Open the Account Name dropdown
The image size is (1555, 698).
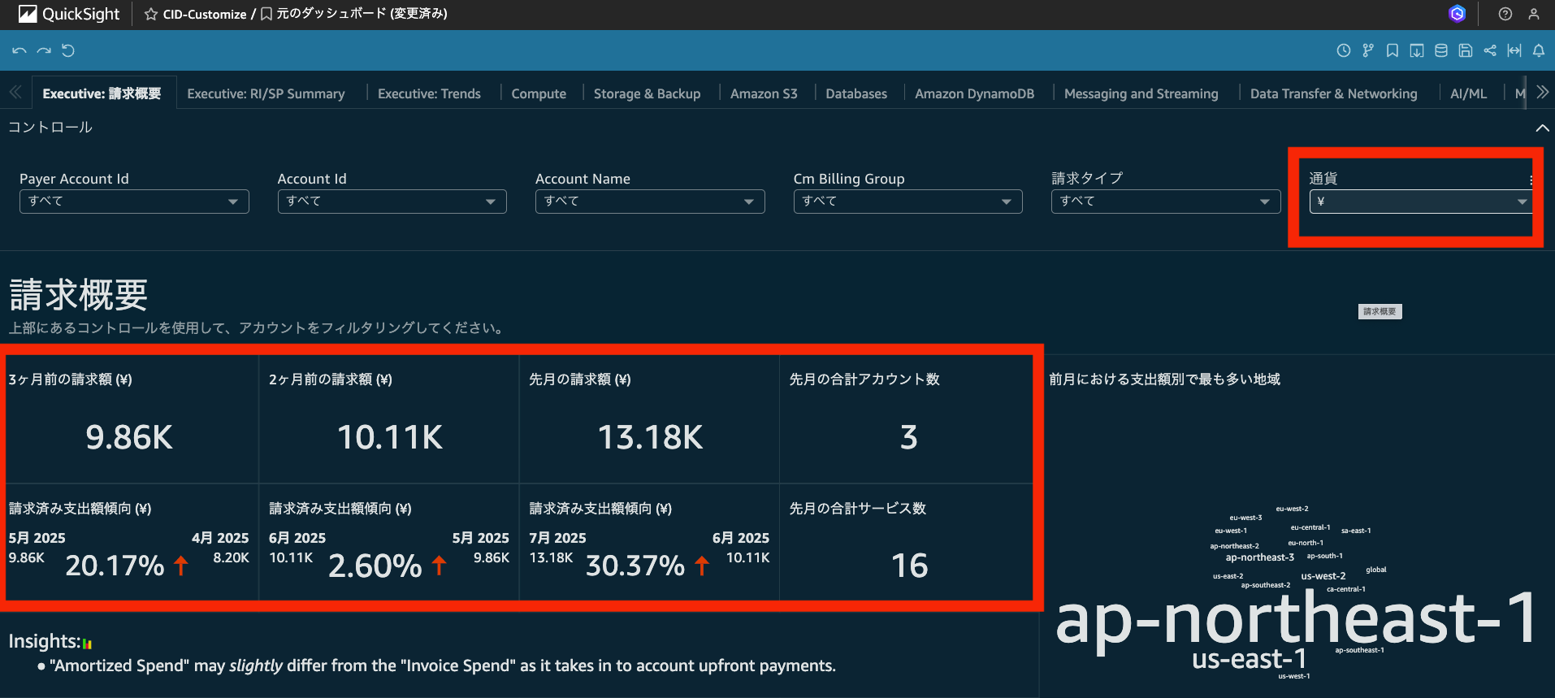[x=650, y=202]
